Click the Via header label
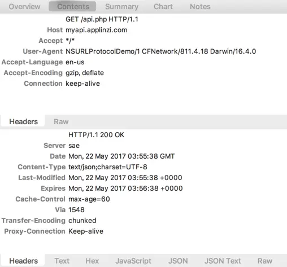The image size is (287, 267). (x=60, y=210)
